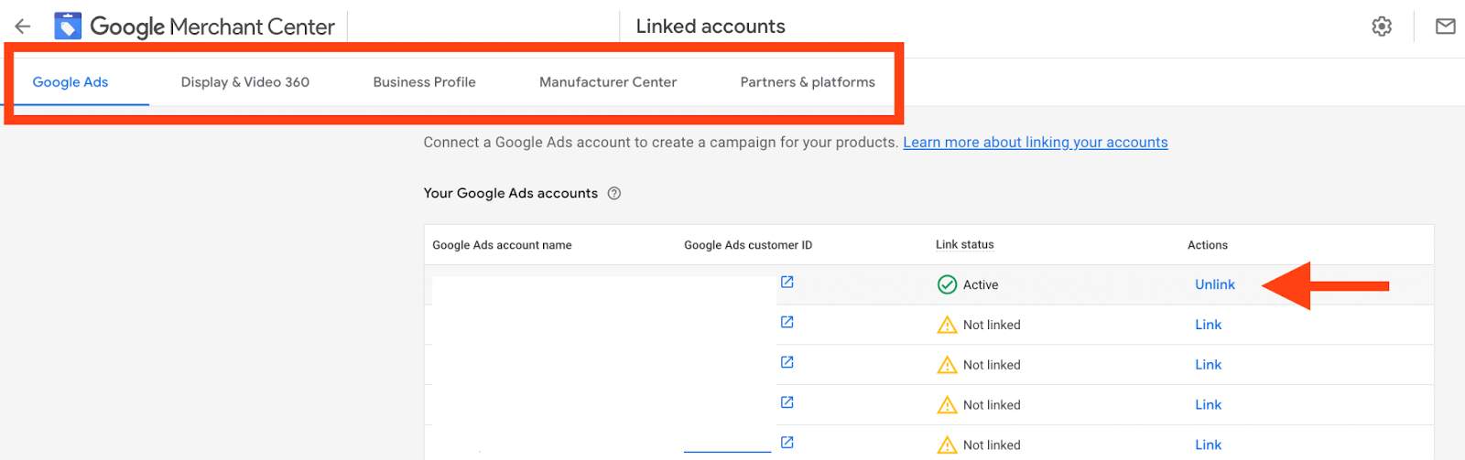1465x460 pixels.
Task: Unlink the active Google Ads account
Action: tap(1214, 284)
